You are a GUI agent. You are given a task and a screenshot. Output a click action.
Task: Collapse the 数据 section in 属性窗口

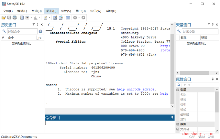(x=178, y=124)
